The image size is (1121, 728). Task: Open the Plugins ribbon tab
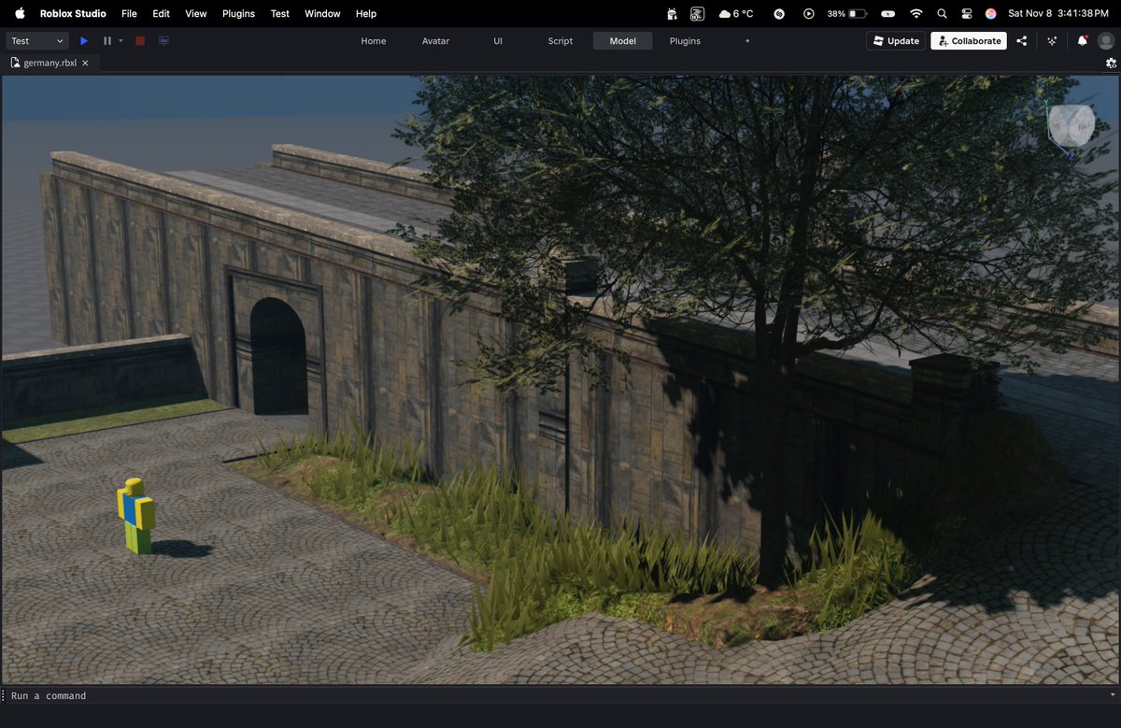click(x=685, y=41)
